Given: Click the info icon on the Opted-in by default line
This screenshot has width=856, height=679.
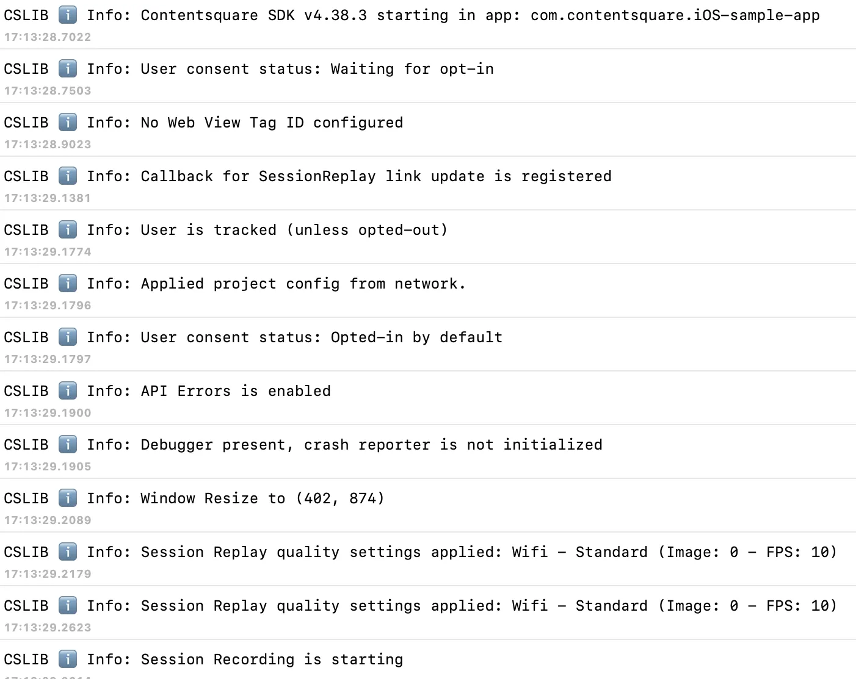Looking at the screenshot, I should (x=68, y=337).
